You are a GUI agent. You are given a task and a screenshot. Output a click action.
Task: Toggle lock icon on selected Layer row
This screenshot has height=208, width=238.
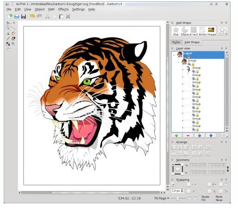[188, 57]
